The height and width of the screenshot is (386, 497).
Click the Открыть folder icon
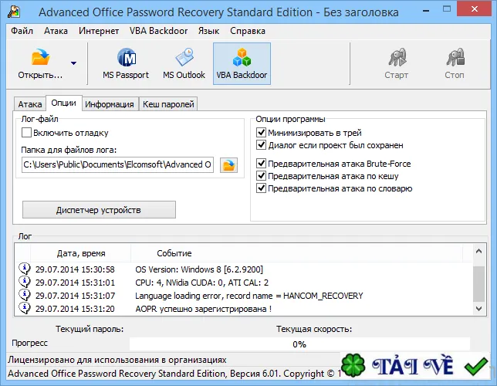(x=41, y=57)
